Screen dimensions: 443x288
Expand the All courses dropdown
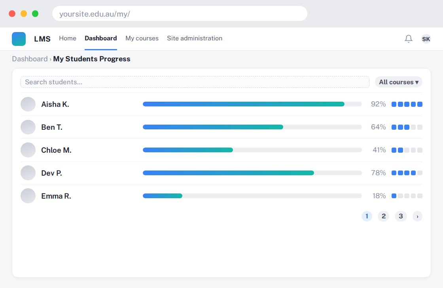(x=399, y=82)
